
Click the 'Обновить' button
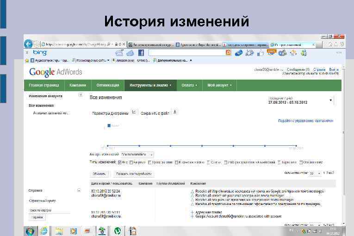coord(99,174)
